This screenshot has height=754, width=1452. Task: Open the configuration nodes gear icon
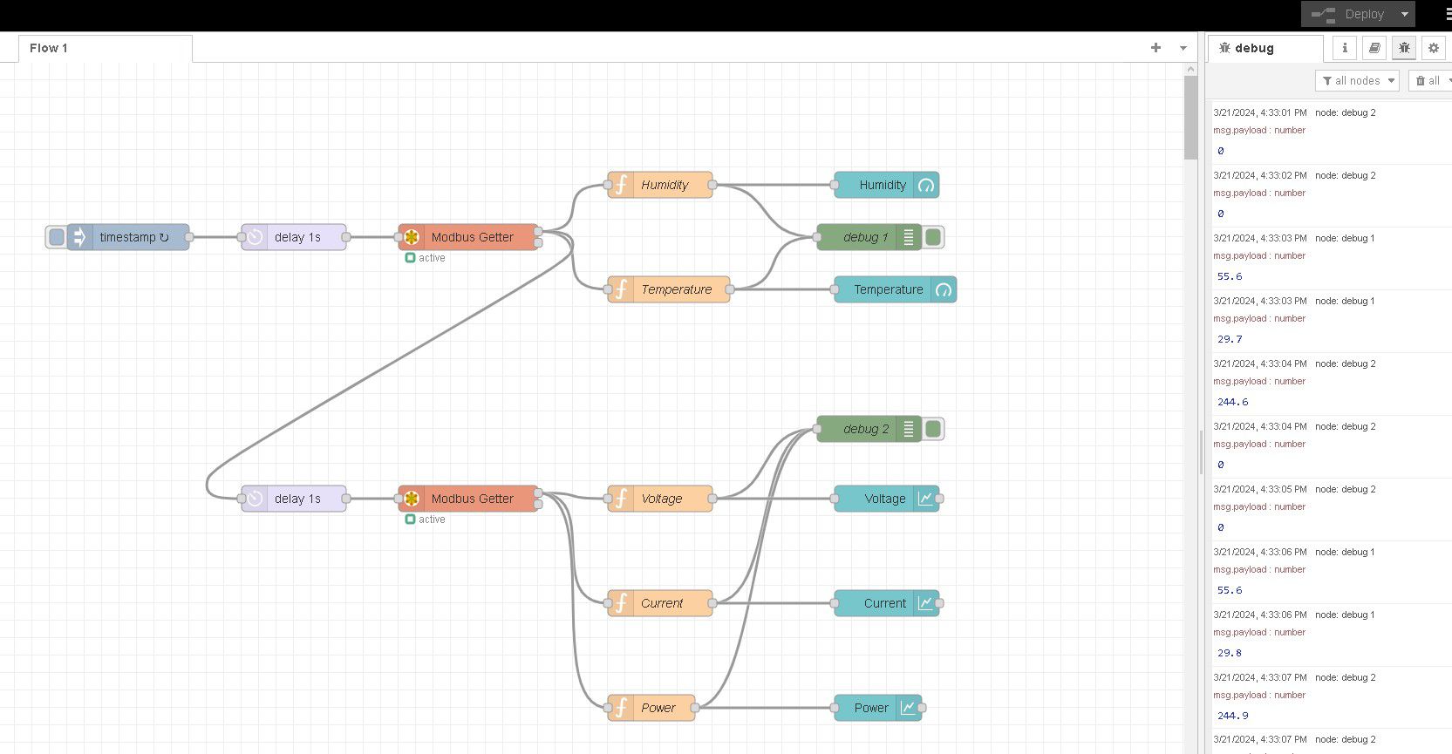point(1433,48)
